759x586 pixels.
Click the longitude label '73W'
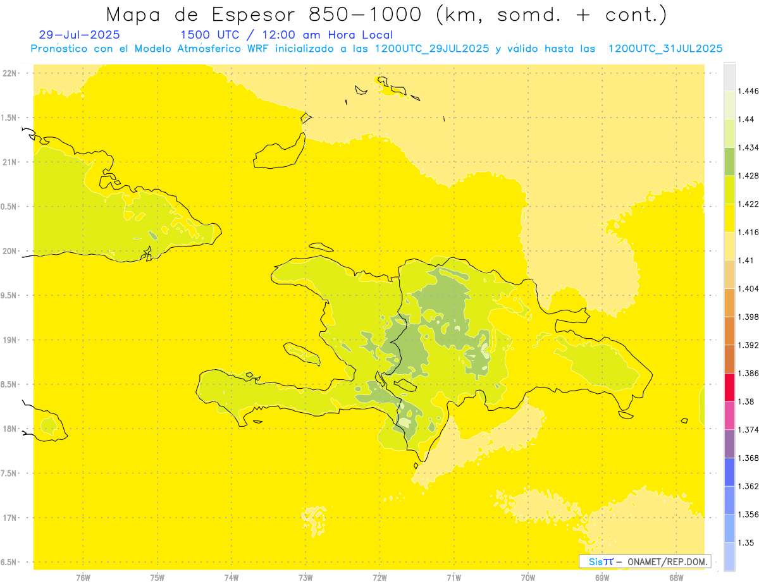(305, 577)
